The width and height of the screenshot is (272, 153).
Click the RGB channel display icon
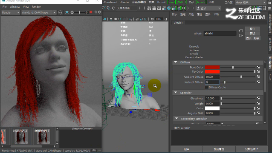(x=60, y=12)
